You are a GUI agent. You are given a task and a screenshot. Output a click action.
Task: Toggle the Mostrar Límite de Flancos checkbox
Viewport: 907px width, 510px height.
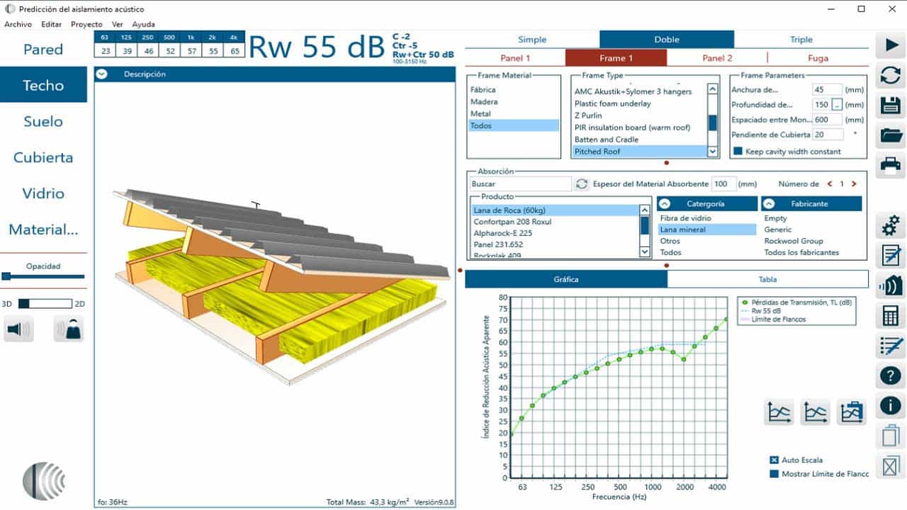tap(774, 474)
